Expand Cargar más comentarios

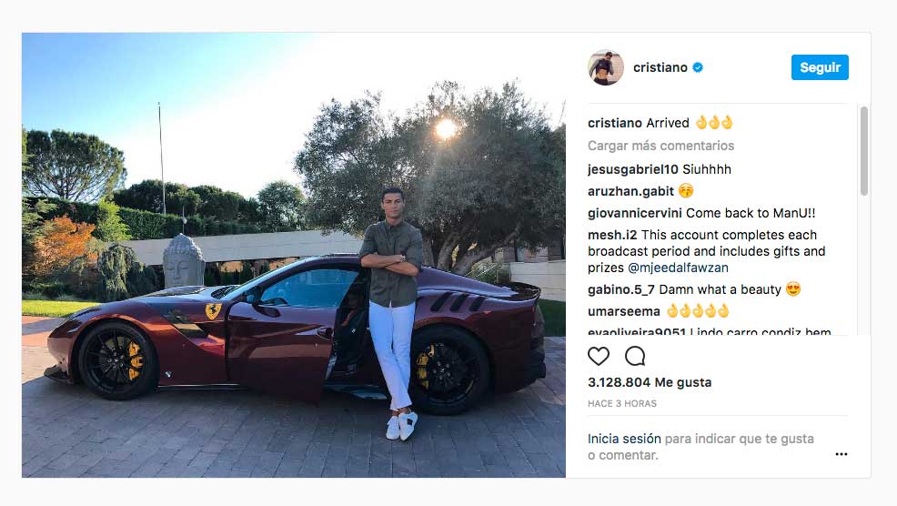coord(660,146)
